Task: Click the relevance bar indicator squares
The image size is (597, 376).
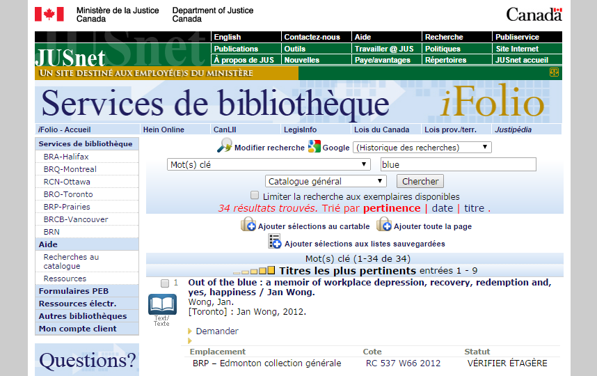Action: click(254, 271)
